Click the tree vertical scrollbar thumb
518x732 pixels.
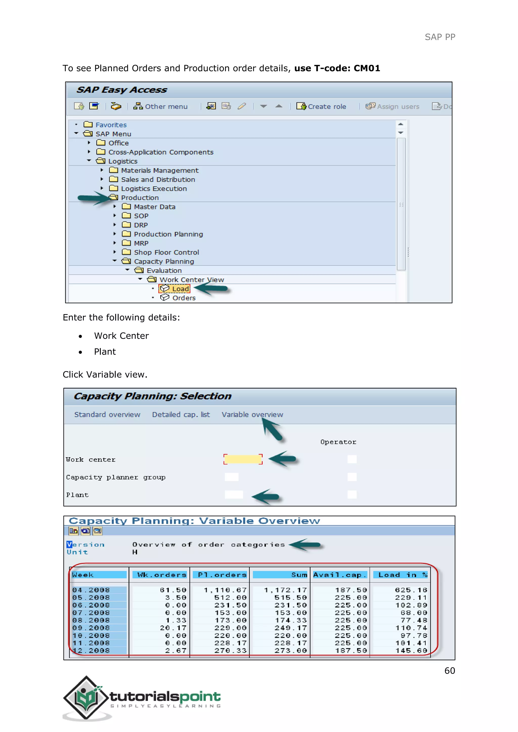tap(401, 204)
